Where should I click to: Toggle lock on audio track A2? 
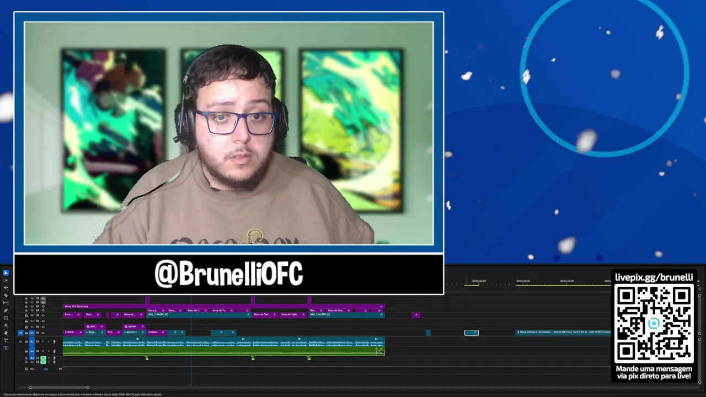point(26,351)
